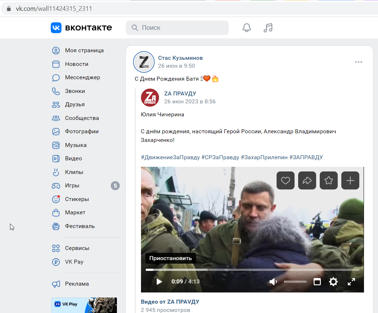Click the text Юлия Чичерина

(163, 115)
